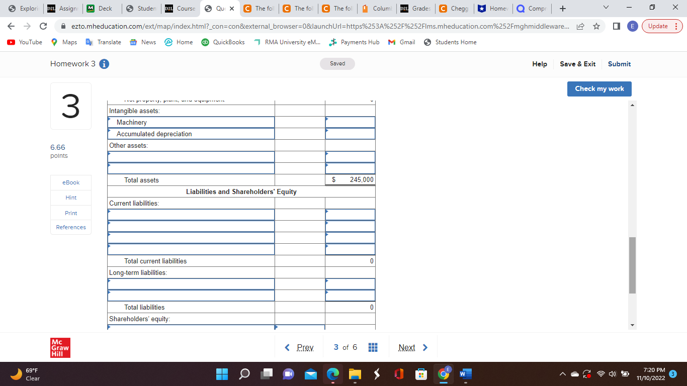Open the Print option in the sidebar
Screen dimensions: 687x386
coord(71,213)
